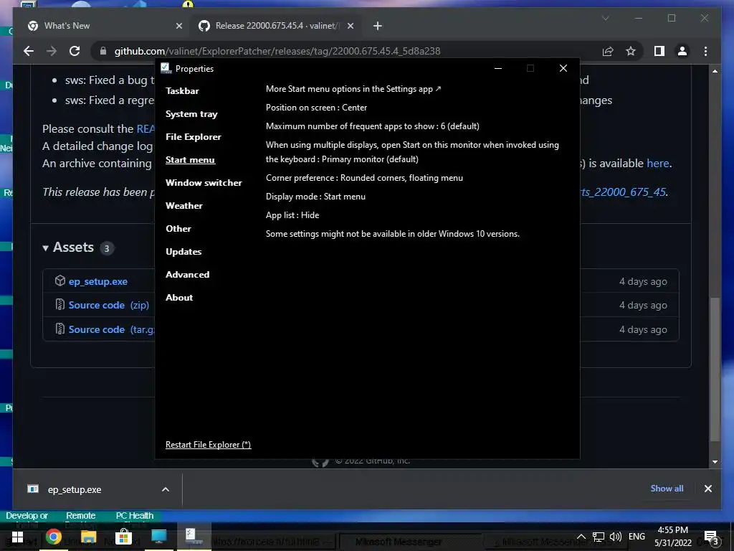
Task: Show hidden system tray icons
Action: pyautogui.click(x=581, y=537)
